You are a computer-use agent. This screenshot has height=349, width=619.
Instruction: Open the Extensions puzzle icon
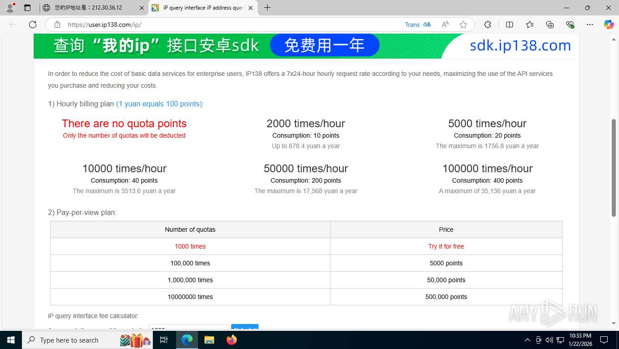point(487,25)
